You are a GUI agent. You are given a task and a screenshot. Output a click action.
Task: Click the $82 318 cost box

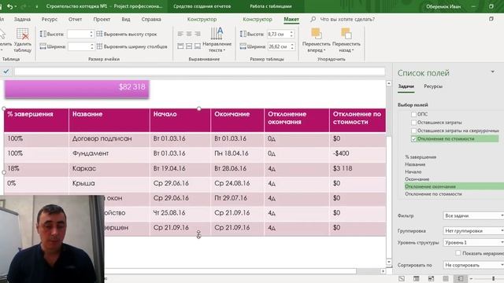click(x=77, y=89)
